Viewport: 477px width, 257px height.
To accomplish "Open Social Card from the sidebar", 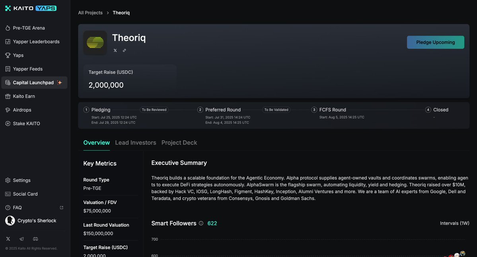I will click(x=25, y=194).
